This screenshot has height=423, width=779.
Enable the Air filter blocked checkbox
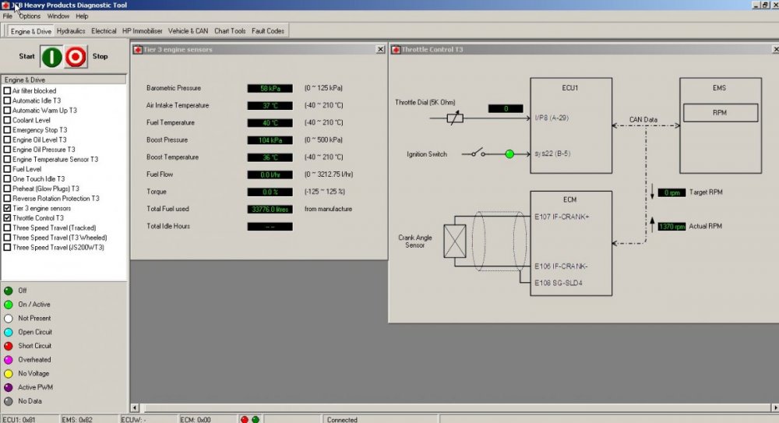(8, 91)
